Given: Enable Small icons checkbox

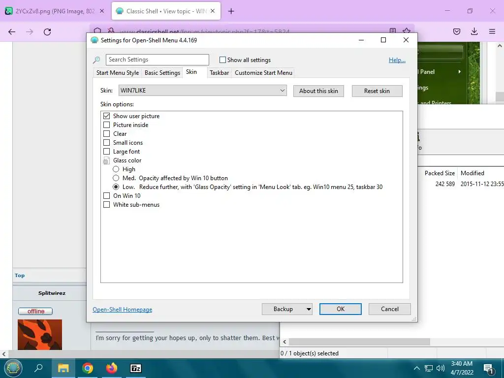Looking at the screenshot, I should 106,142.
